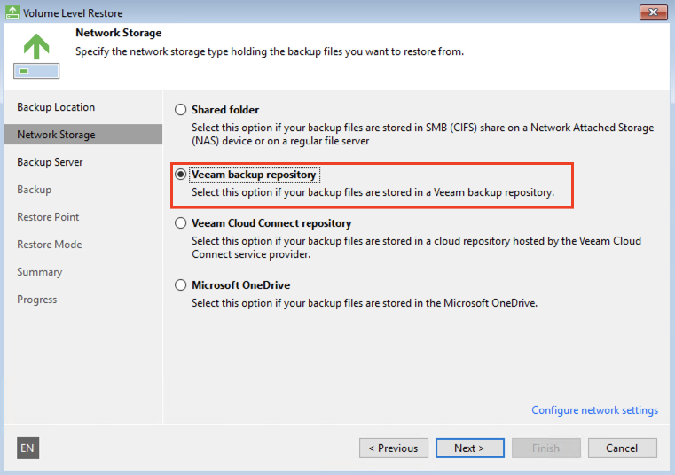Proceed with the Next button
The image size is (675, 475).
(x=469, y=448)
